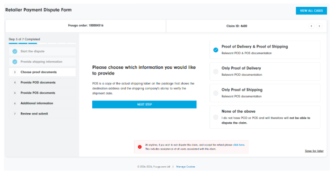Click the completed checkmark beside Start the dispute
Image resolution: width=335 pixels, height=171 pixels.
click(x=15, y=51)
